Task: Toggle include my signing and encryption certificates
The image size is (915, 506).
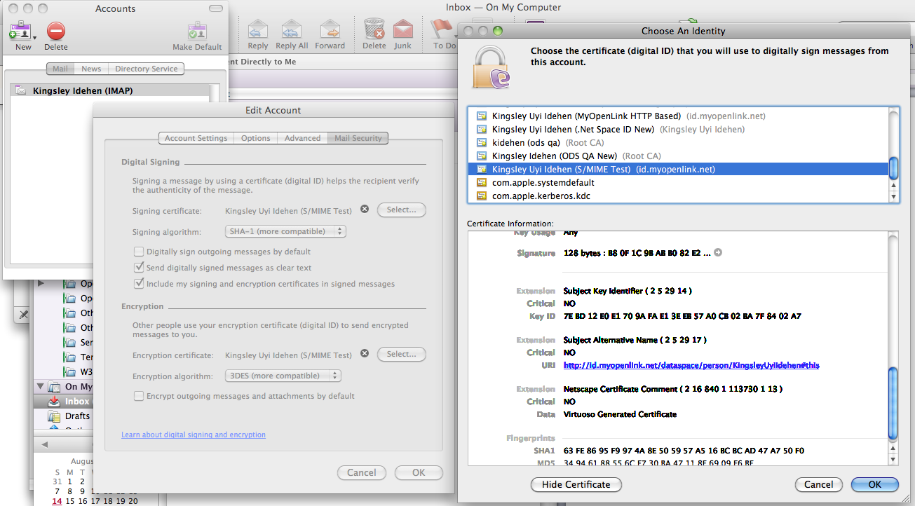Action: click(x=139, y=284)
